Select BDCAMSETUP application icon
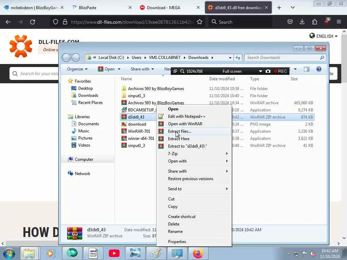Screen dimensions: 347x260 tap(124, 110)
